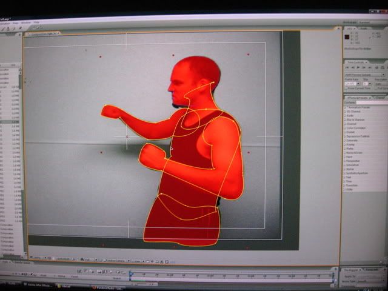Expand the Transition effects category
Image resolution: width=388 pixels, height=291 pixels.
point(345,185)
